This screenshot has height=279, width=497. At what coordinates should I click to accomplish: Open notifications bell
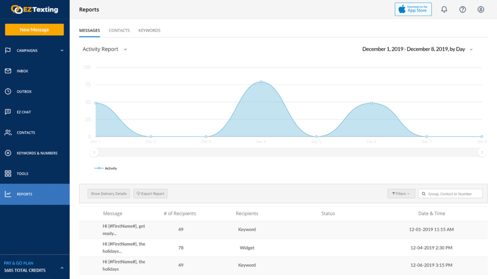pos(444,10)
